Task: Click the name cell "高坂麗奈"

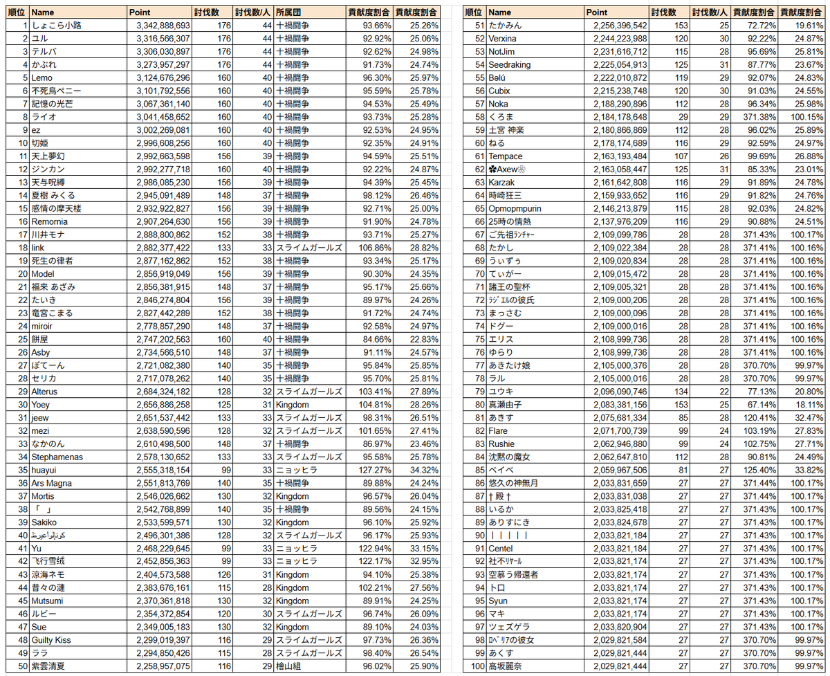Action: pyautogui.click(x=535, y=666)
